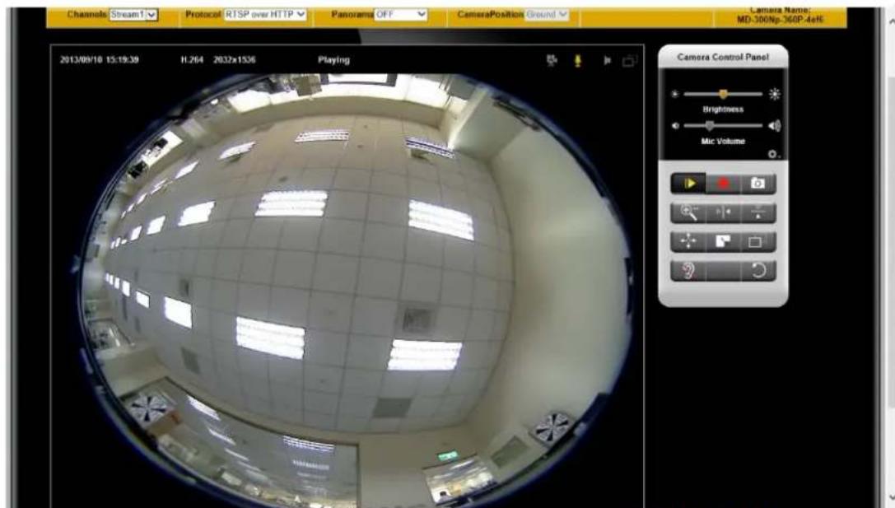Open the CameraPosition Ground dropdown
895x508 pixels.
click(x=546, y=14)
